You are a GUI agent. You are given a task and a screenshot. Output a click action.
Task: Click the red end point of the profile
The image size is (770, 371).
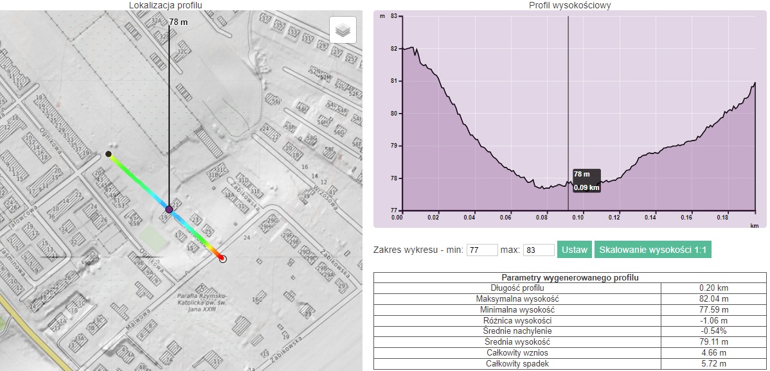(222, 259)
